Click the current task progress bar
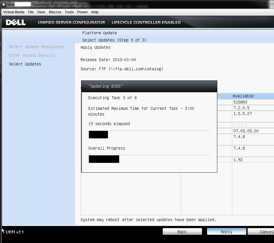 (149, 134)
